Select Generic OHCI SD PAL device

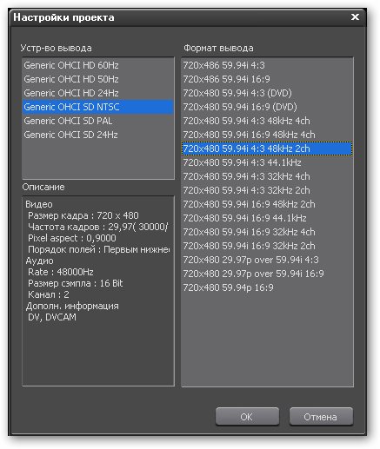pyautogui.click(x=98, y=121)
